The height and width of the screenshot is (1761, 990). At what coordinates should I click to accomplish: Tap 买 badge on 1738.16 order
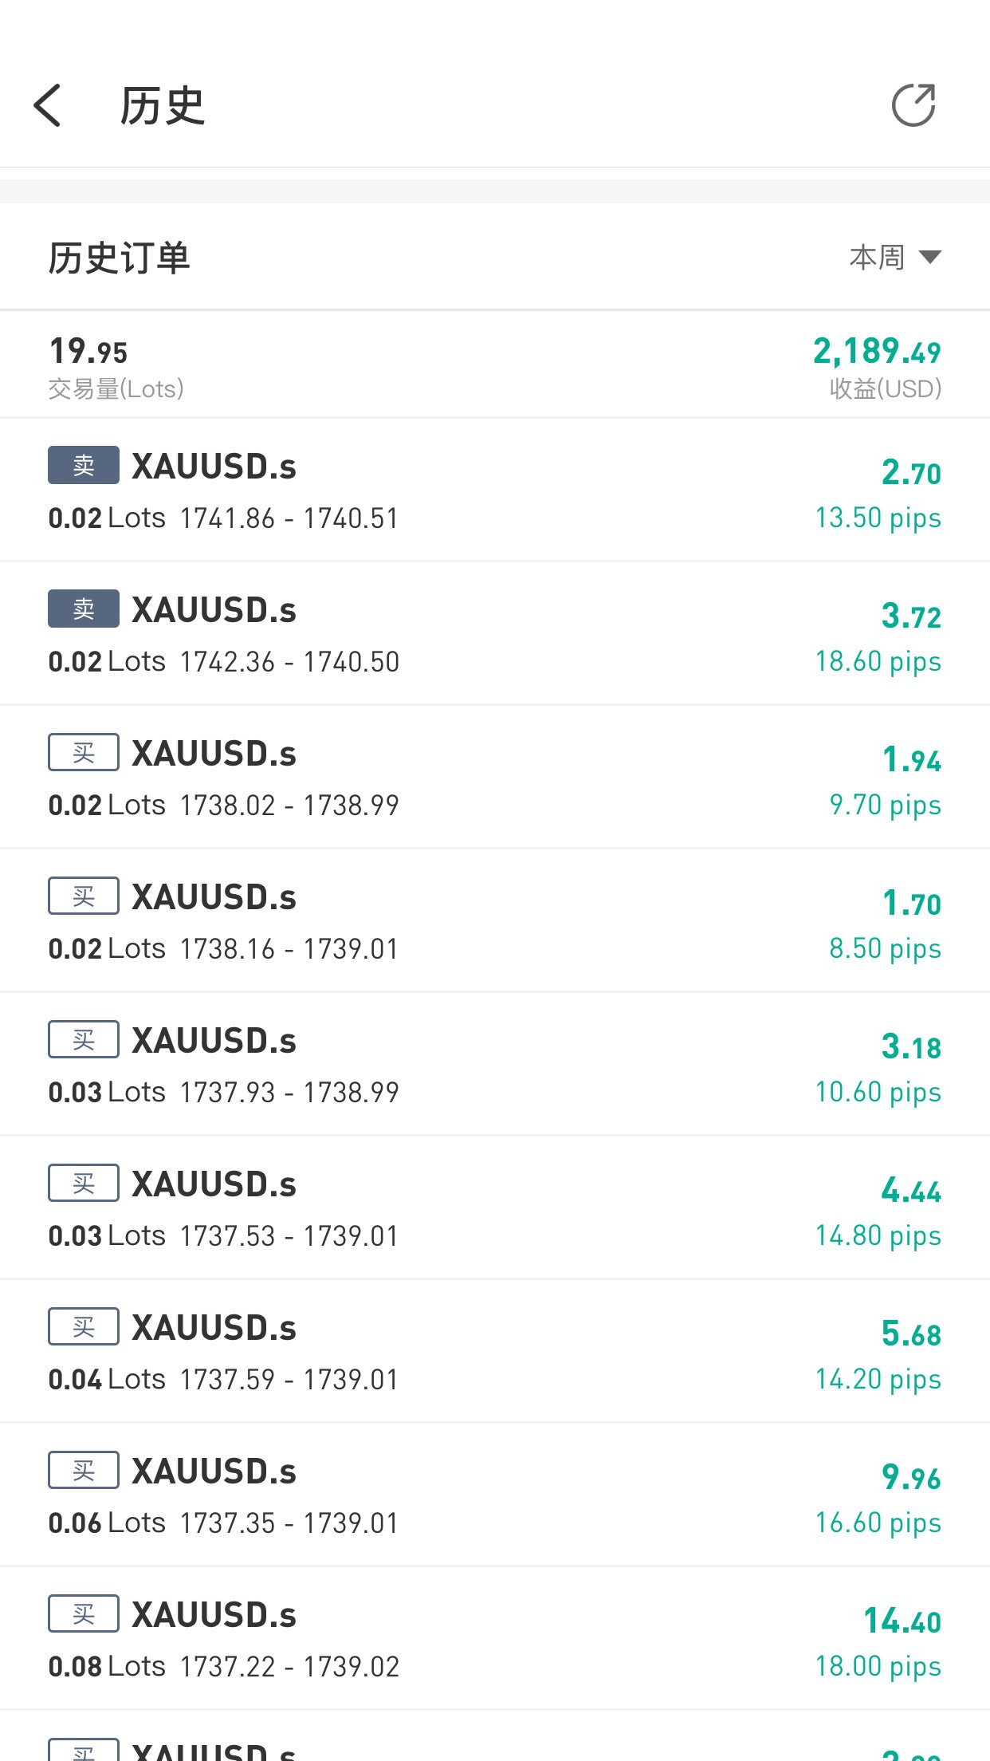click(x=84, y=896)
